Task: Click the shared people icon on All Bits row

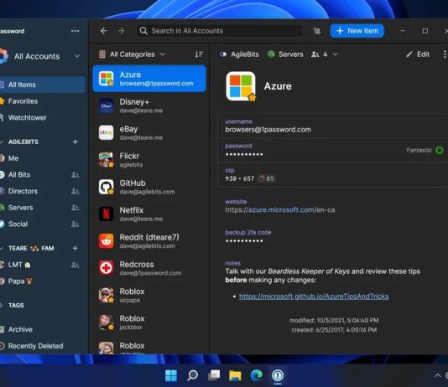Action: click(75, 174)
